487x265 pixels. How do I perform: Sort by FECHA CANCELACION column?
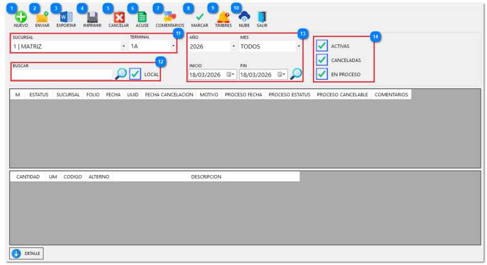169,94
